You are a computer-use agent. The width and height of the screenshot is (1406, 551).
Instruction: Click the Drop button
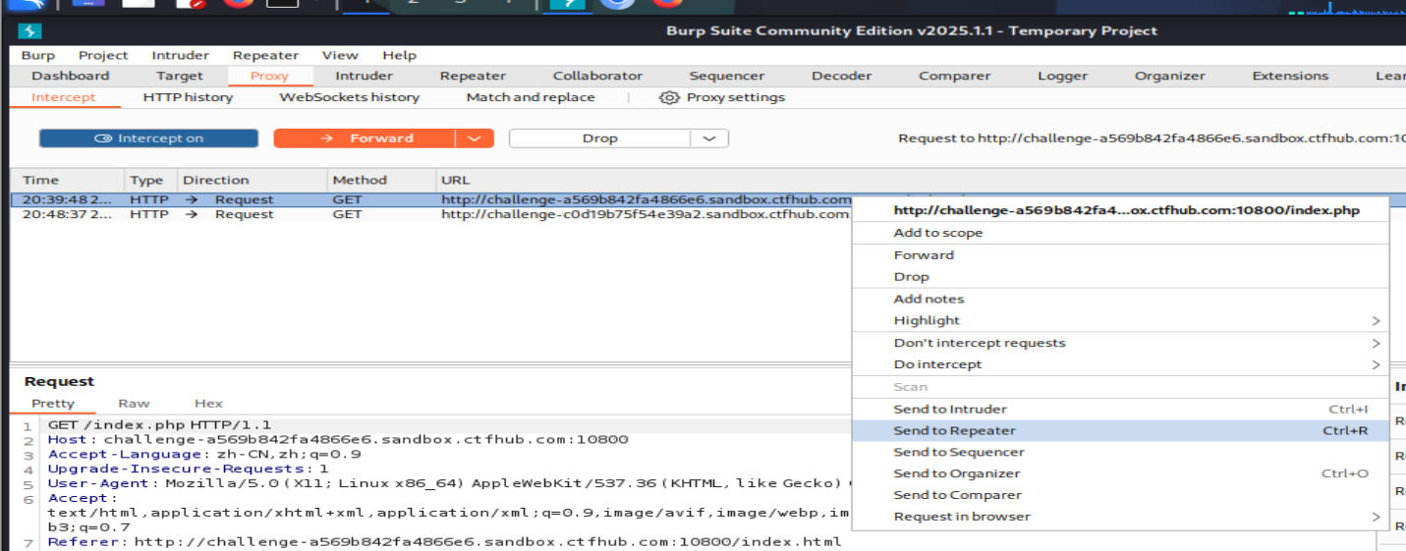click(599, 138)
